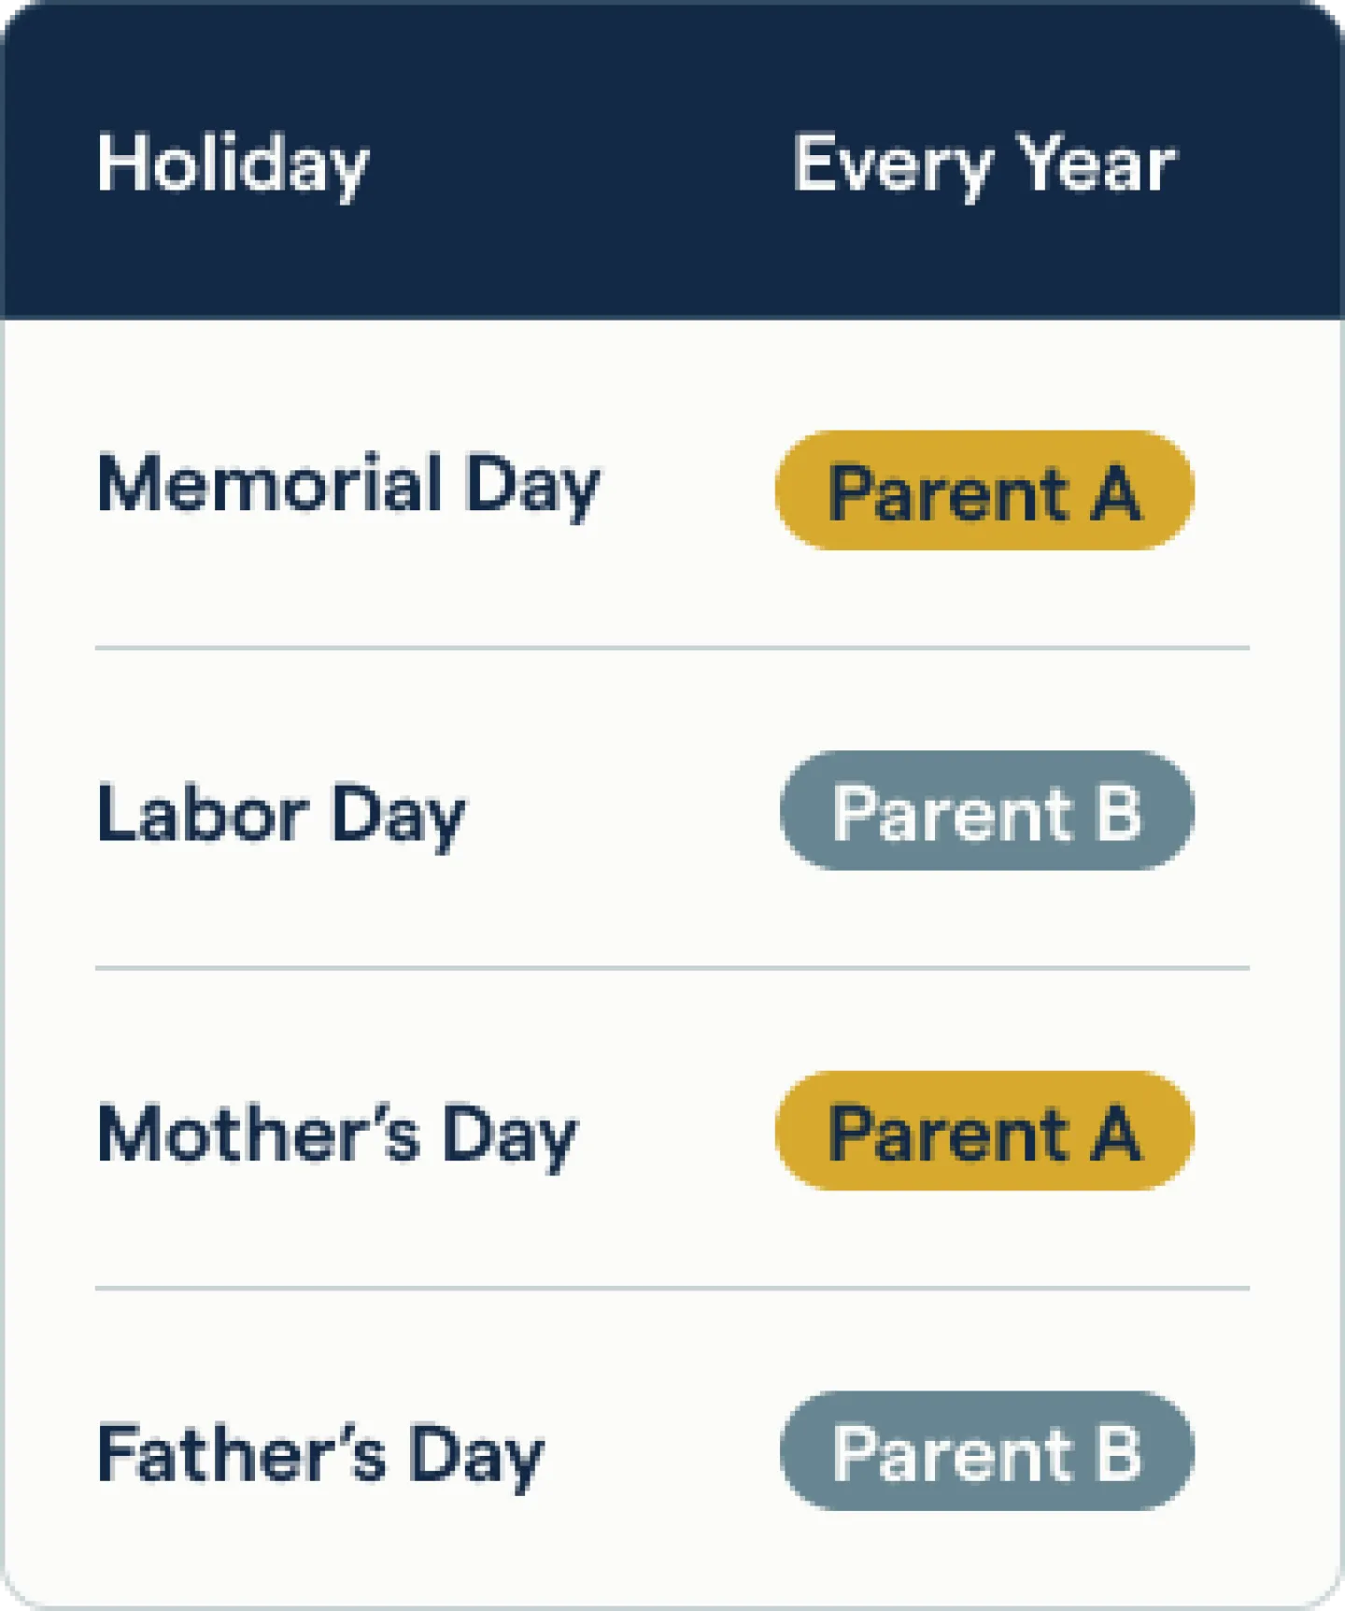1345x1611 pixels.
Task: Click empty navy header area between column titles
Action: (579, 164)
